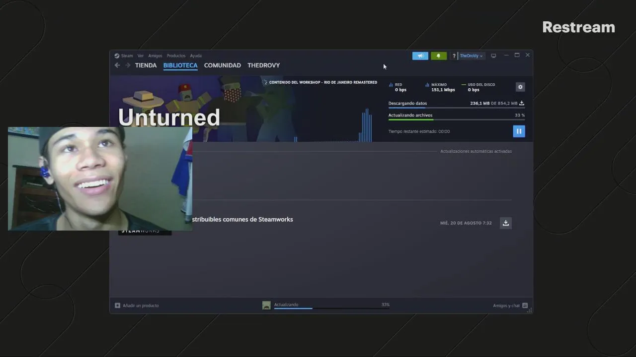Open the COMUNIDAD tab
This screenshot has height=357, width=636.
pyautogui.click(x=222, y=65)
